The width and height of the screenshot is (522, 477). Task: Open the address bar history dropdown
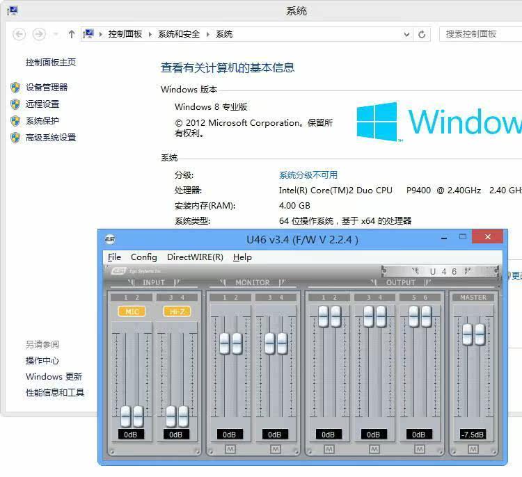pyautogui.click(x=406, y=34)
